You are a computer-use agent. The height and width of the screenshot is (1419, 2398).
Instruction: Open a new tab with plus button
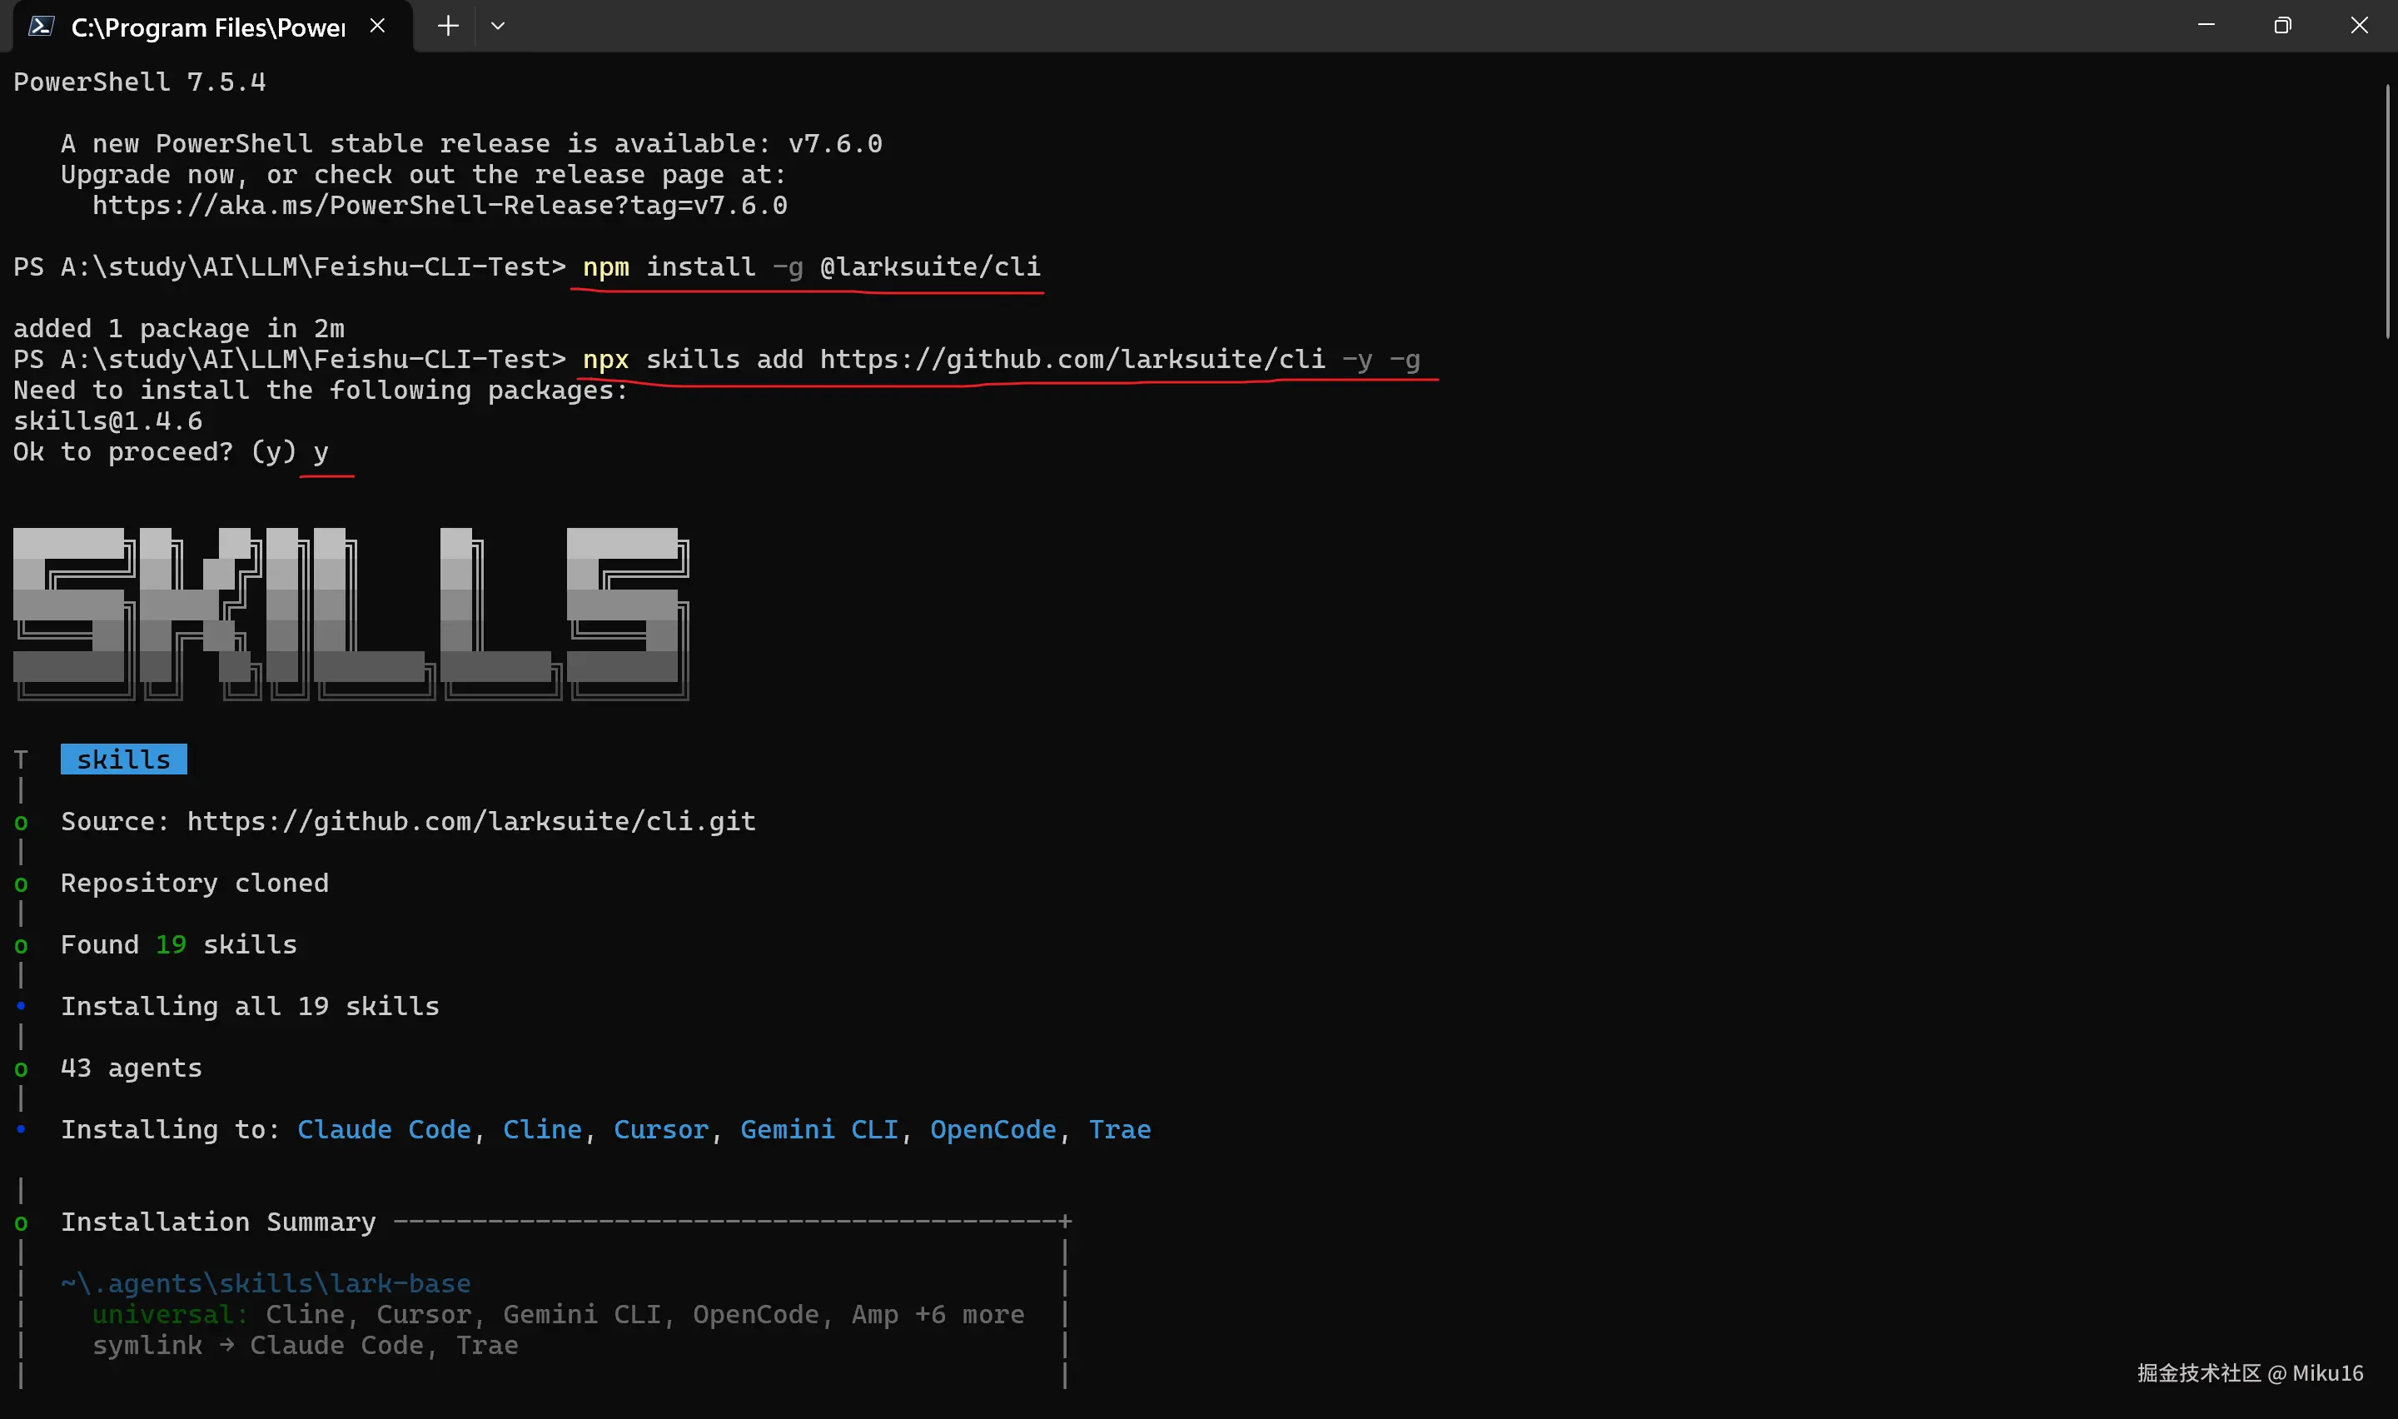(x=447, y=26)
